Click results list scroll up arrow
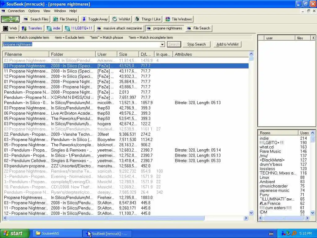317x238 pixels. click(251, 54)
